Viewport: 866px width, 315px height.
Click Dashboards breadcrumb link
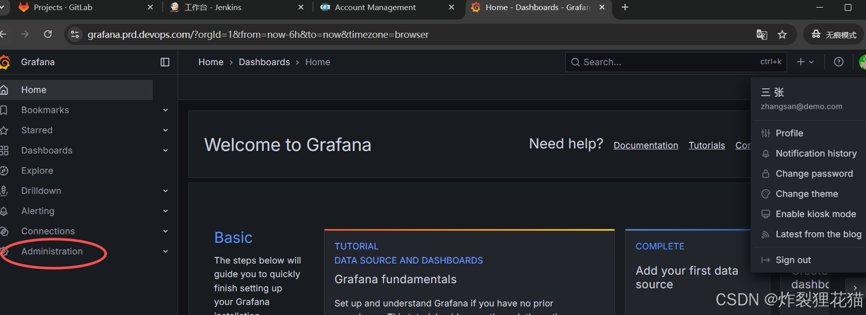pos(264,62)
